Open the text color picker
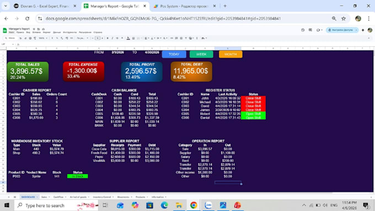The width and height of the screenshot is (375, 211). pos(122,38)
